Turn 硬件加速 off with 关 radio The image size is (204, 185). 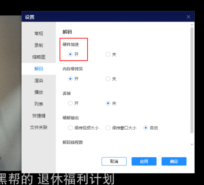pyautogui.click(x=108, y=54)
